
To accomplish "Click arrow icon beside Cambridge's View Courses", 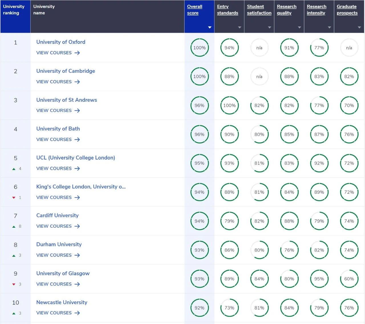I will pos(77,82).
